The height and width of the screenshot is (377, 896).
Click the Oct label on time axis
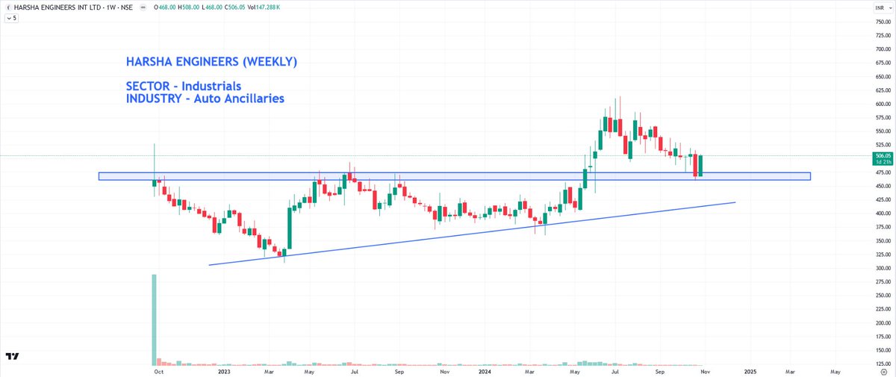[158, 370]
